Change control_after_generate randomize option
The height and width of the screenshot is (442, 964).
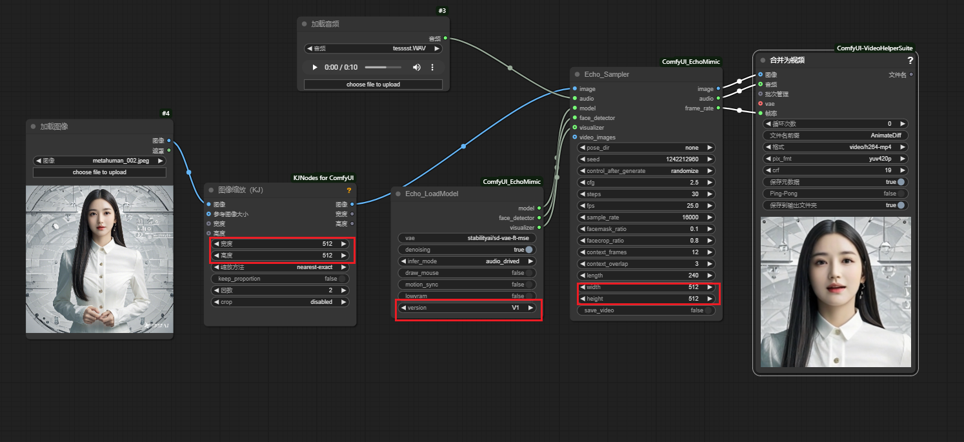[x=647, y=171]
